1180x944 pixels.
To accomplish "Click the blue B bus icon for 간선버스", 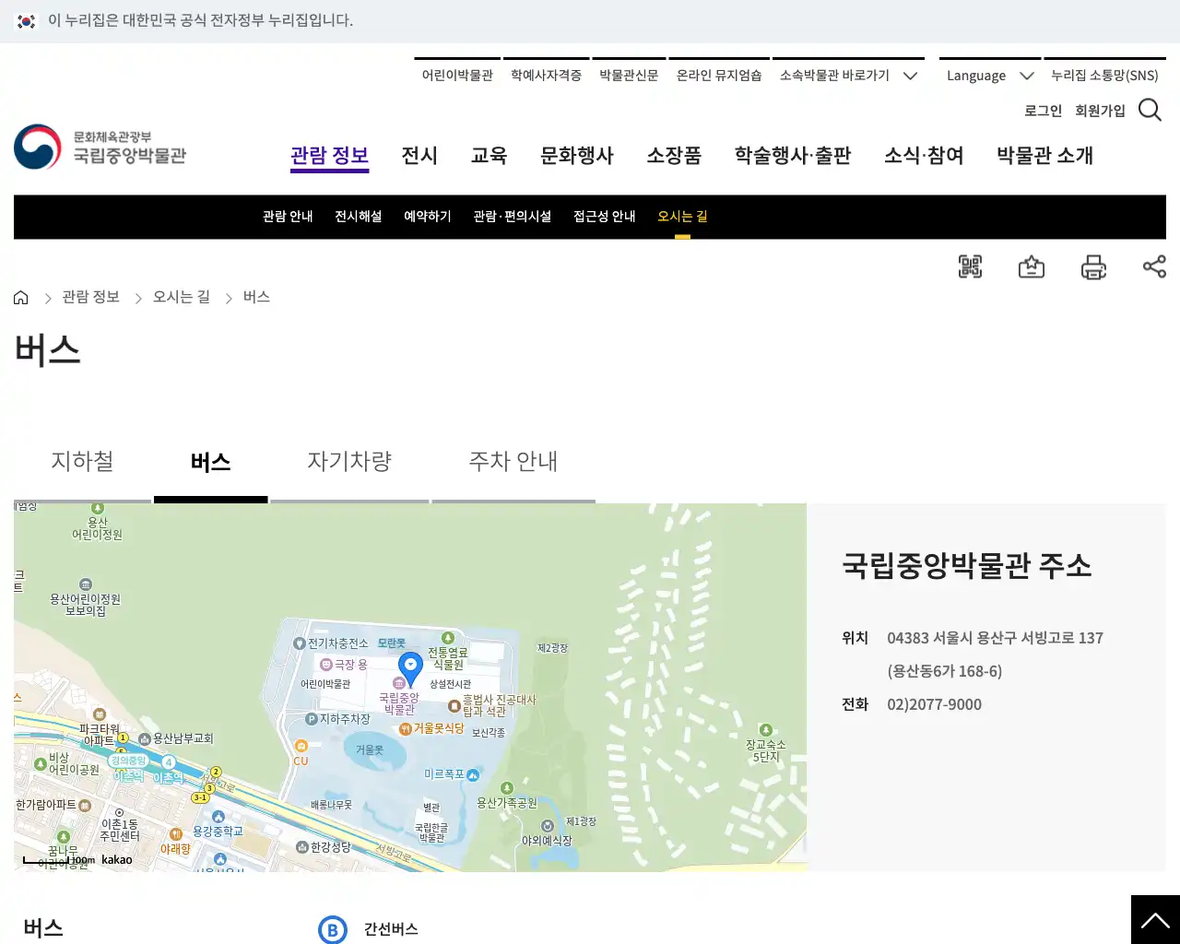I will 333,929.
